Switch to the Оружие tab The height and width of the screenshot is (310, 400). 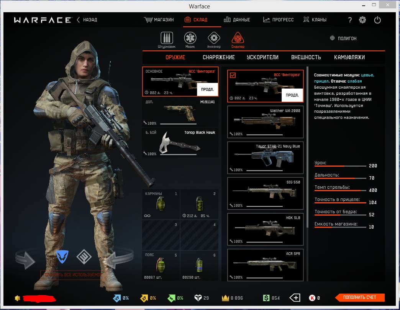(175, 57)
